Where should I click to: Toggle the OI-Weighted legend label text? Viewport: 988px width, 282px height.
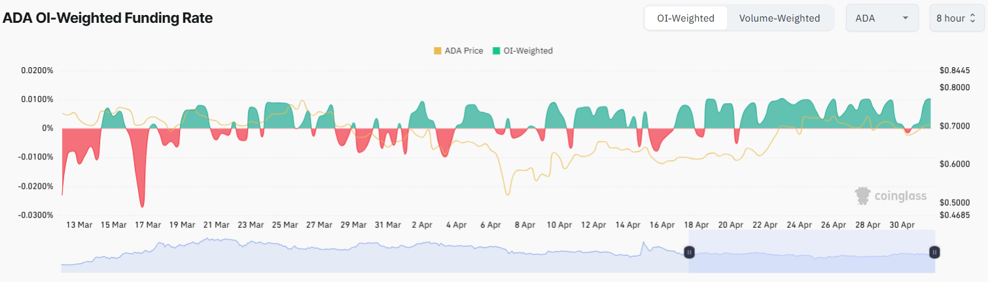(x=527, y=51)
